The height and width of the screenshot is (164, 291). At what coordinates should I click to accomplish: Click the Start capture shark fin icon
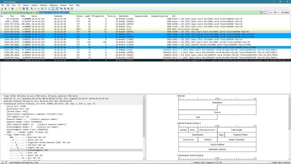2,9
